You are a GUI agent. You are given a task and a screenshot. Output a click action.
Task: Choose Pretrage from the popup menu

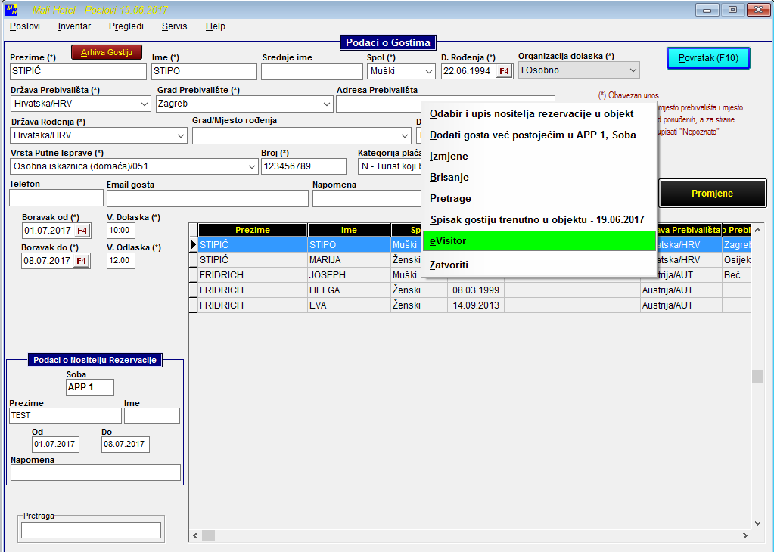point(539,198)
